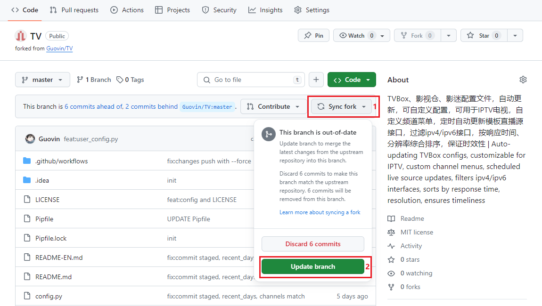Open README.md file

click(x=53, y=277)
